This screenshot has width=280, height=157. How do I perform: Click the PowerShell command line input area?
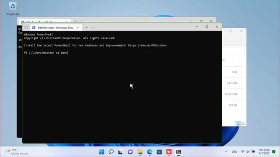point(62,53)
